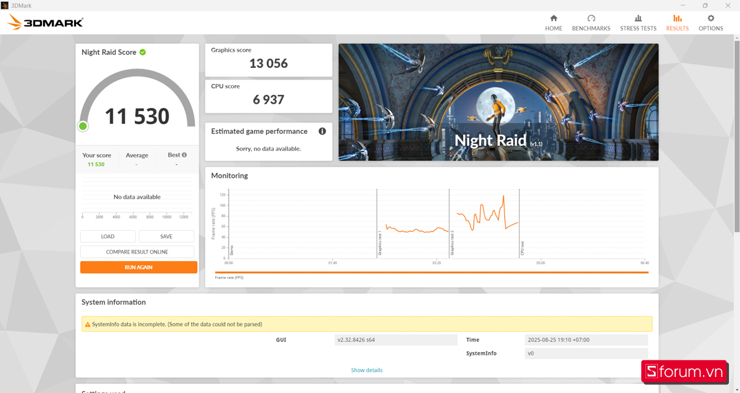
Task: Click the 3DMark app icon in title bar
Action: [x=5, y=5]
